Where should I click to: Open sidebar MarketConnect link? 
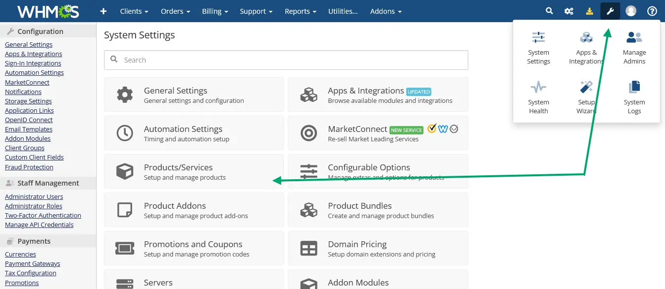point(27,82)
